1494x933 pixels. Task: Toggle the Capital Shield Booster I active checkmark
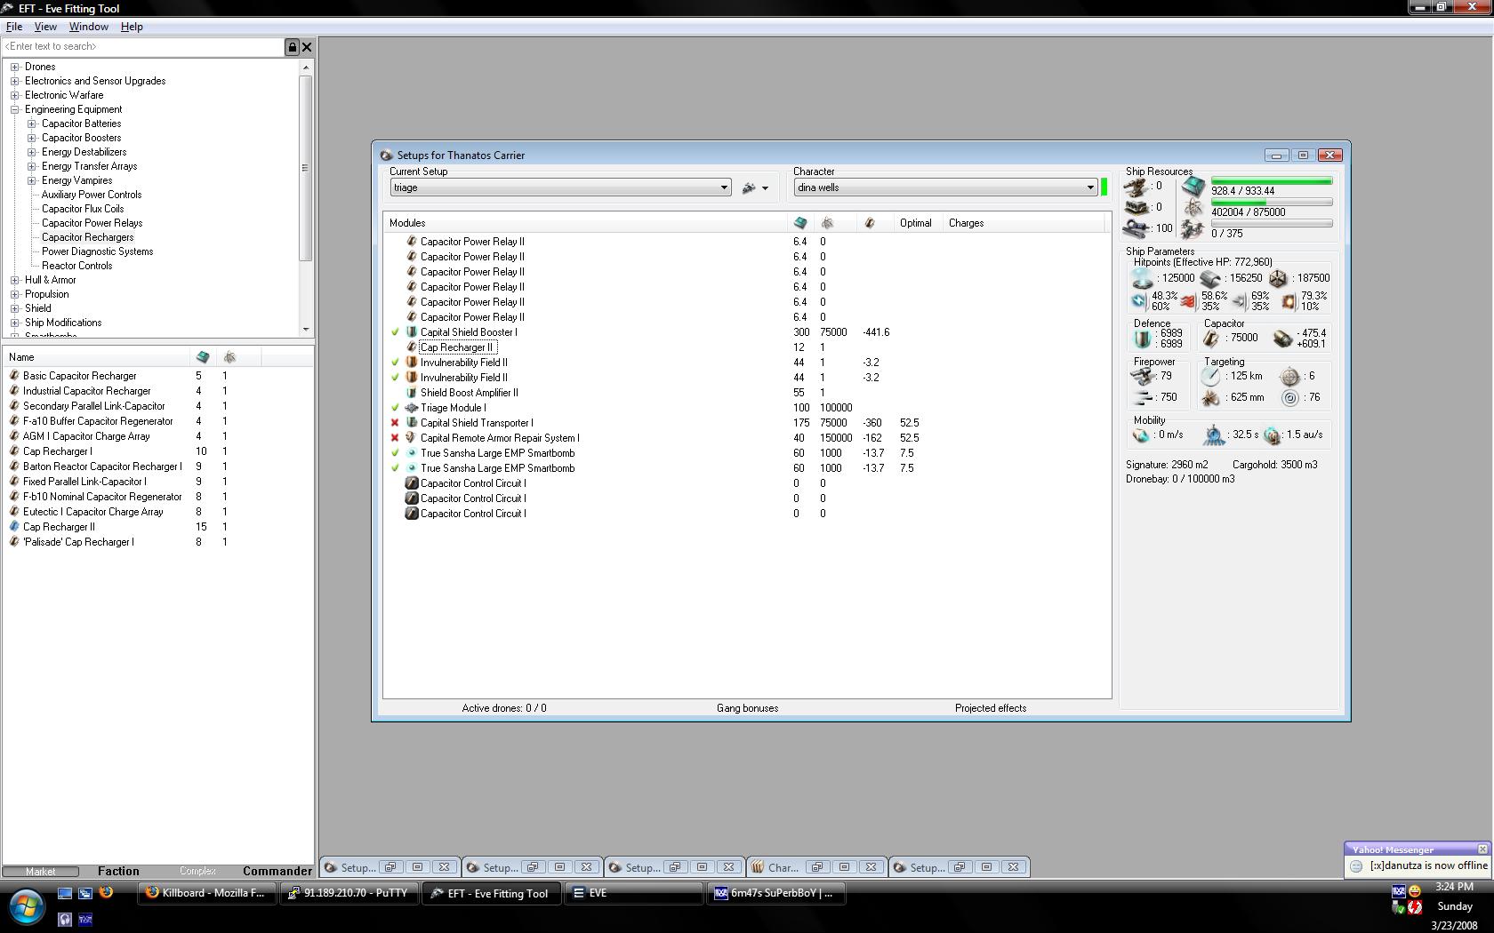tap(396, 332)
